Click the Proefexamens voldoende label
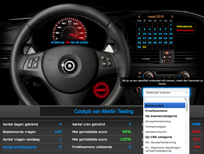 pos(92,147)
